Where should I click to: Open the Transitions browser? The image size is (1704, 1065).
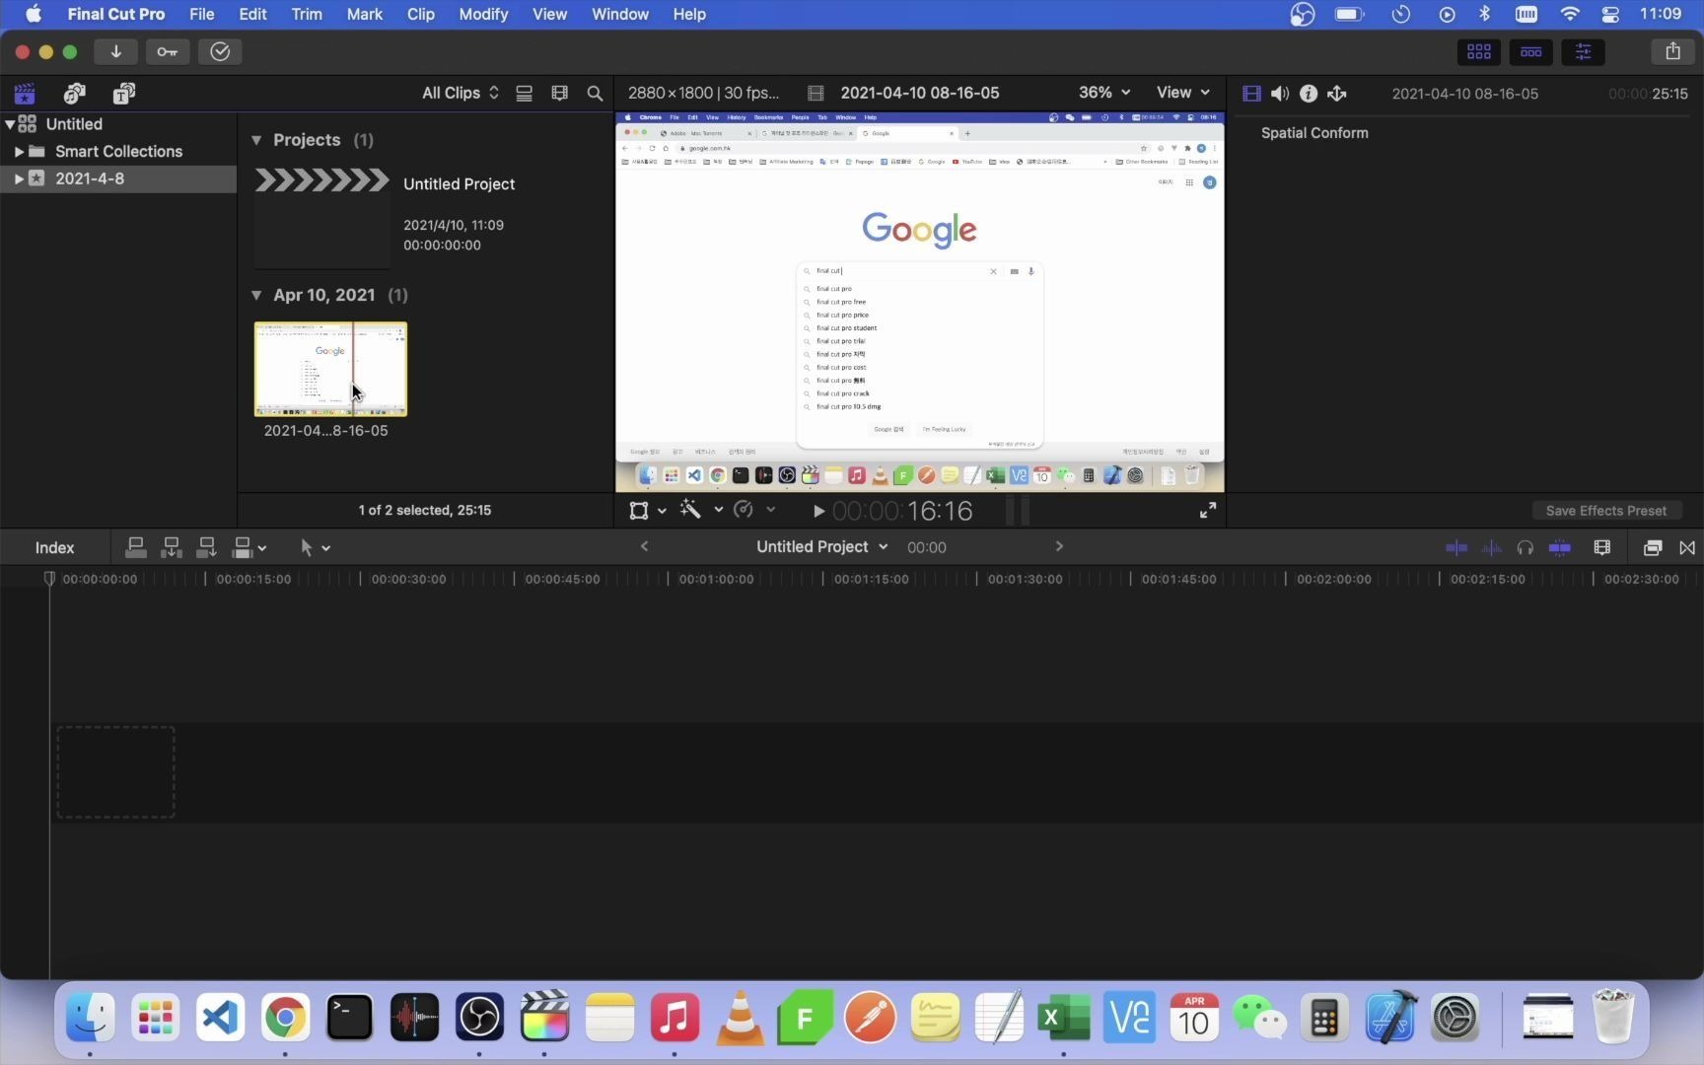(1687, 548)
